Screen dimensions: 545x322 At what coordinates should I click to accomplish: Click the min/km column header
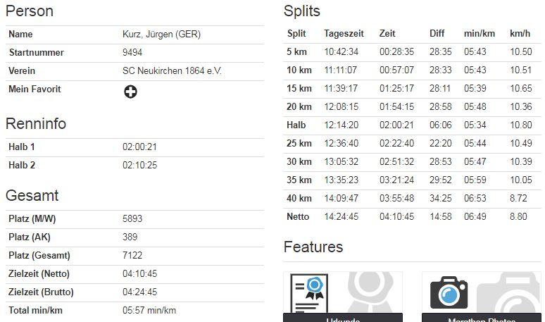480,33
